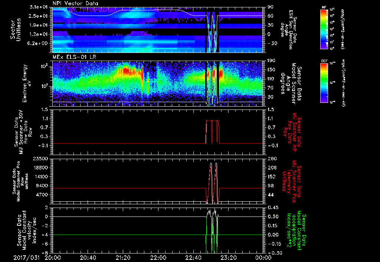380x262 pixels.
Task: Click the "70" scanner angle tick
Action: coord(270,88)
